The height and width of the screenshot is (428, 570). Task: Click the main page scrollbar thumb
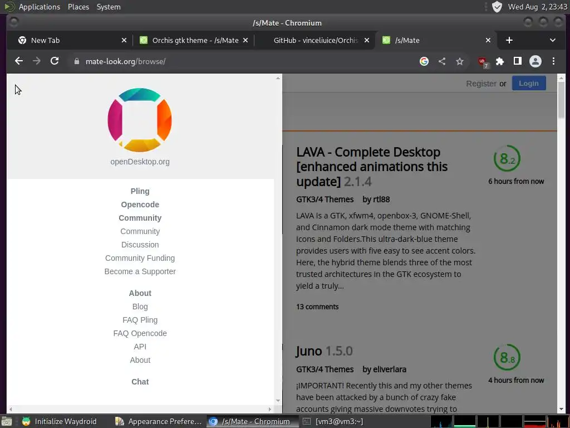point(561,99)
